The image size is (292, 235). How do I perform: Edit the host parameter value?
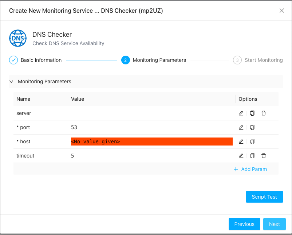click(x=241, y=142)
